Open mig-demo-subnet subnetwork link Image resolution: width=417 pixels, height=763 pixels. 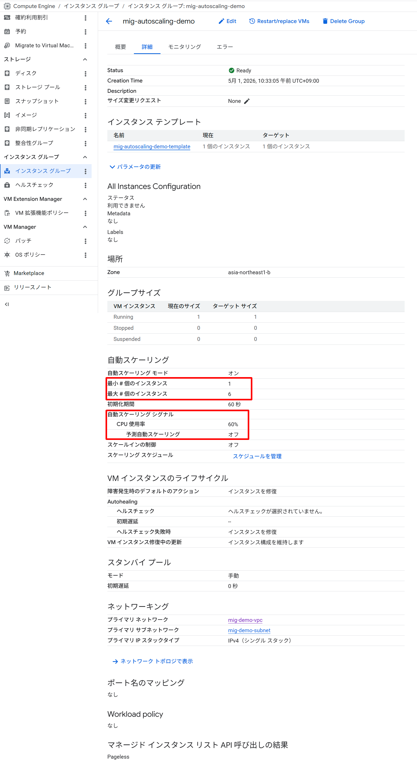tap(249, 630)
